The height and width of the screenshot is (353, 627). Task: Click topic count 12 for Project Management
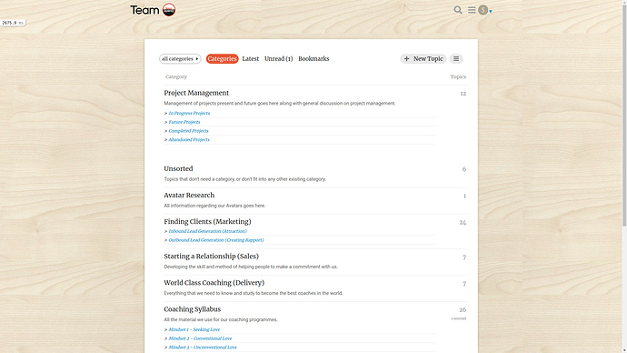coord(463,94)
